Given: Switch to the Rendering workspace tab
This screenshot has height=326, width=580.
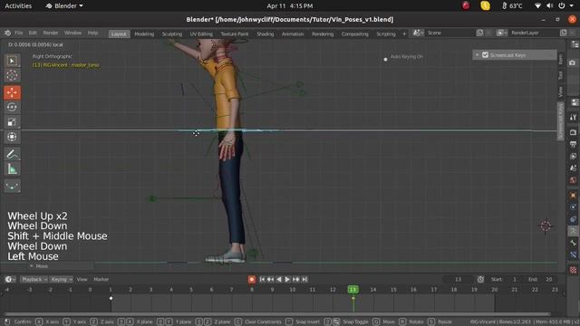Looking at the screenshot, I should pos(323,34).
